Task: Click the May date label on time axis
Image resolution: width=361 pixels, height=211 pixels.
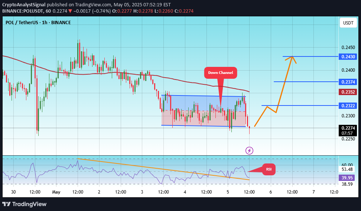Action: (56, 192)
